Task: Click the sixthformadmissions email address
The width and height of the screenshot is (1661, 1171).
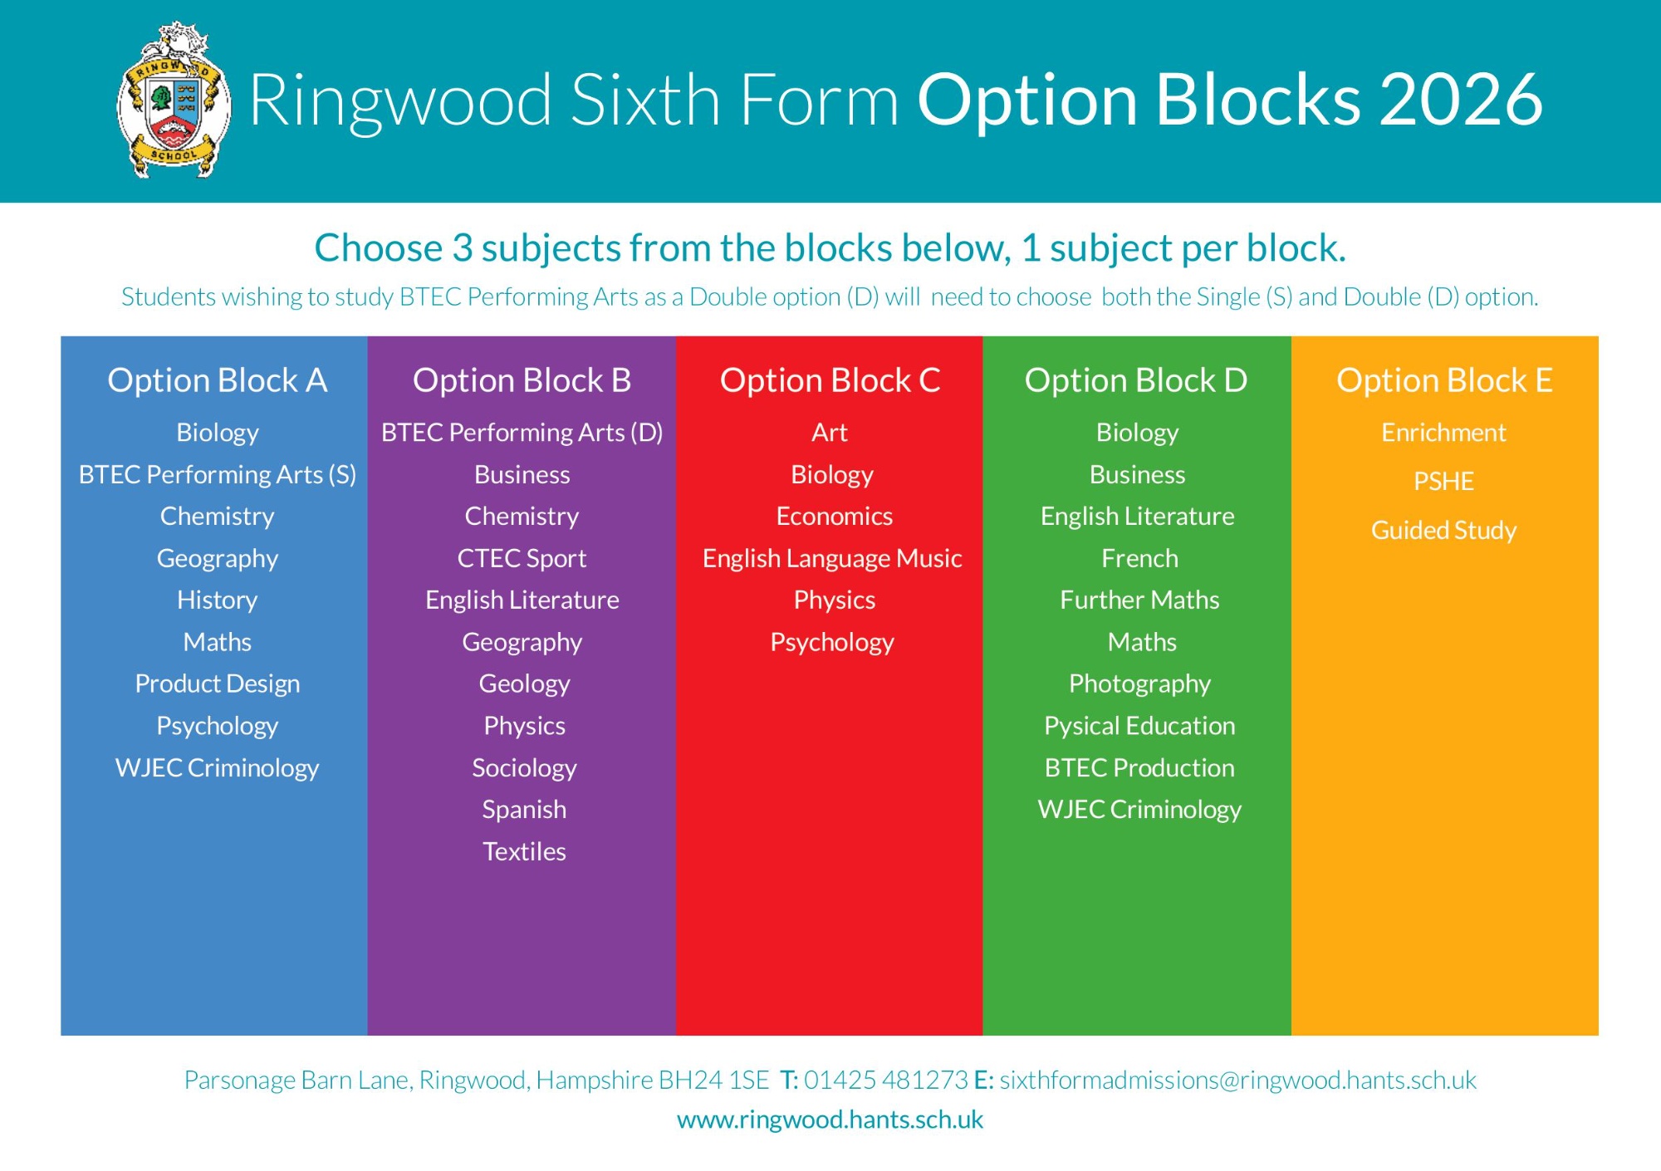Action: coord(1237,1080)
